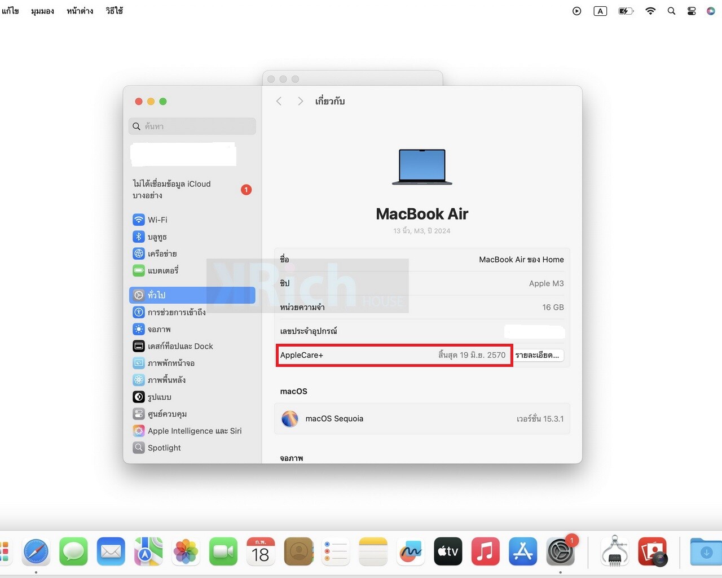Open the วิธีใช้ (Help) menu

point(114,11)
